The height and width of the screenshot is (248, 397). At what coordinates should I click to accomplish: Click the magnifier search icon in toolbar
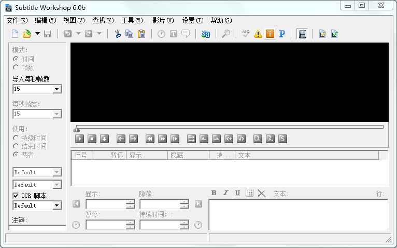(x=226, y=34)
